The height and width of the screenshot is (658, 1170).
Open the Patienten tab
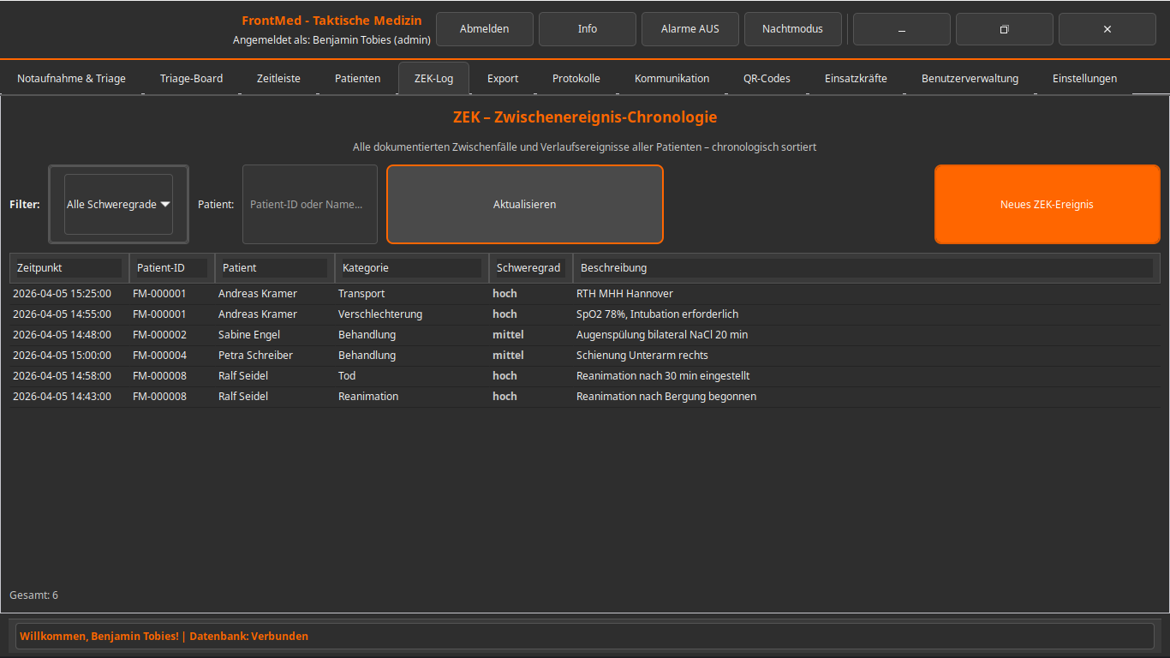(357, 79)
